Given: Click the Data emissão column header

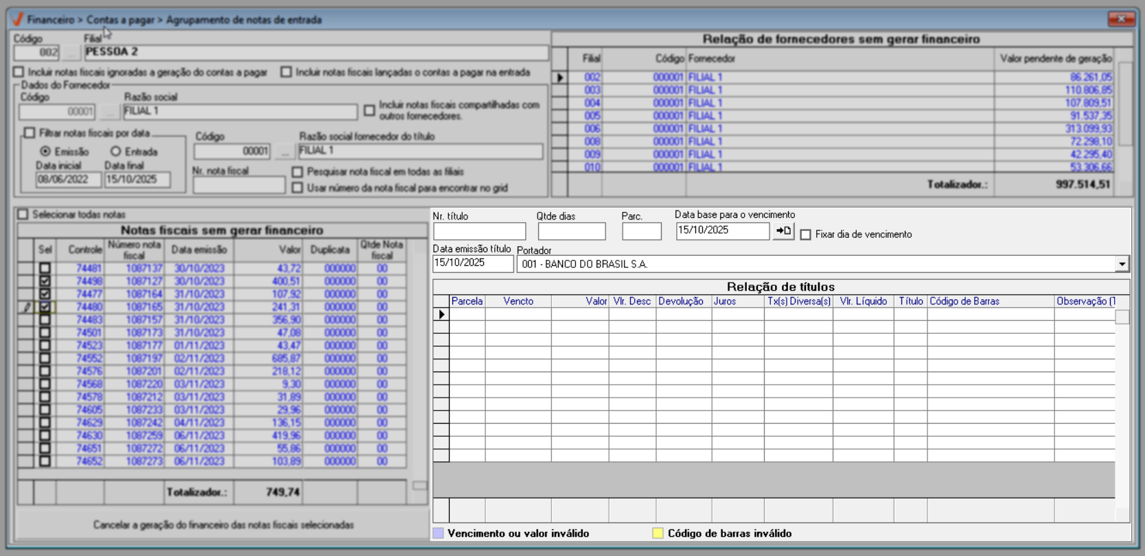Looking at the screenshot, I should [x=199, y=250].
